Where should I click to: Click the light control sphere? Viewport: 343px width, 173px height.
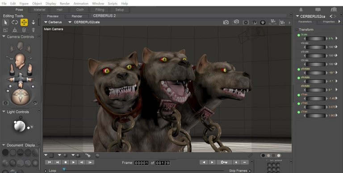[20, 126]
